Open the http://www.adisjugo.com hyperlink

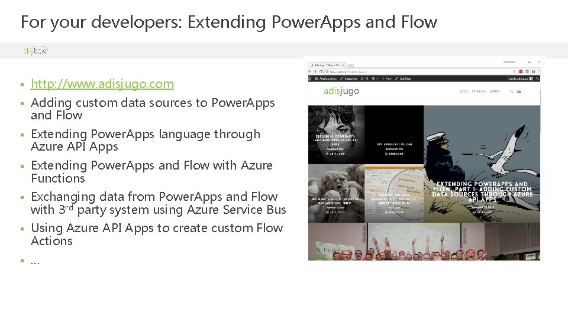click(x=102, y=84)
